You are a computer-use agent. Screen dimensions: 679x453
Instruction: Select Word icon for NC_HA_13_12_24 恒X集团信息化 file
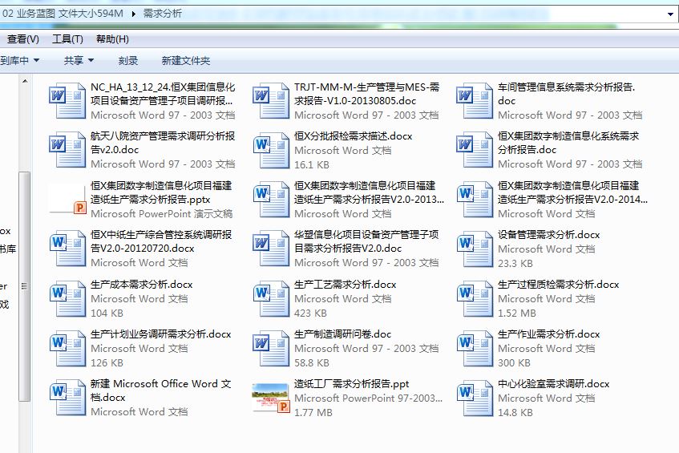pos(67,100)
